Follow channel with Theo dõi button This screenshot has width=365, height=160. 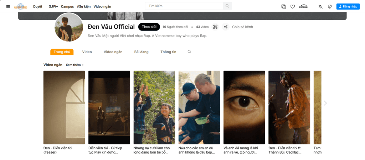pos(149,27)
